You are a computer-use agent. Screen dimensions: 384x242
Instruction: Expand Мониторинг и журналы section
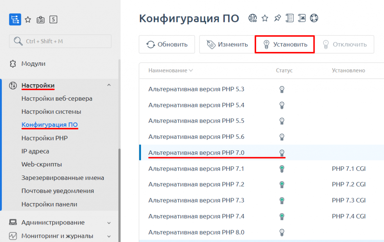[109, 236]
